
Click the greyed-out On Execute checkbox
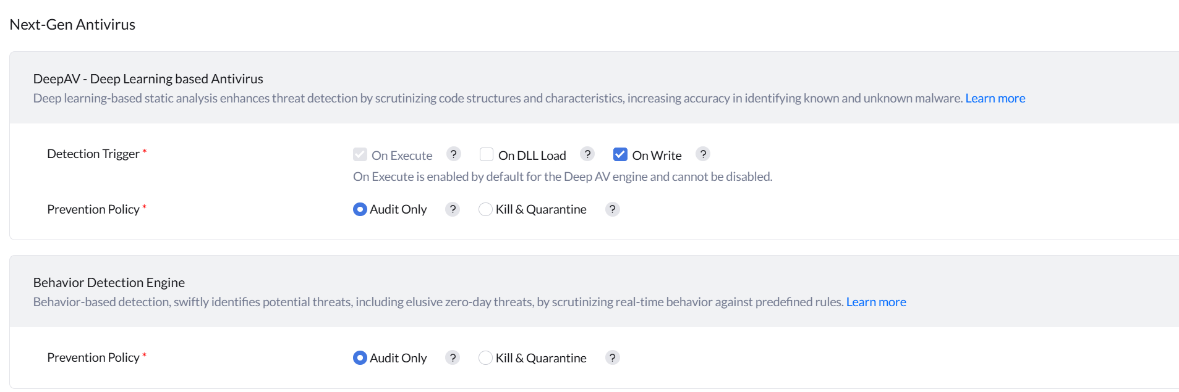[360, 154]
